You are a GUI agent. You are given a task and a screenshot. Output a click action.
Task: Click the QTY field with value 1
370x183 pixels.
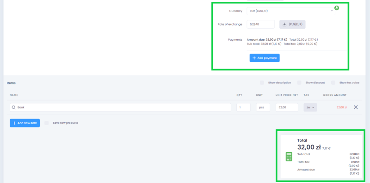pos(243,107)
